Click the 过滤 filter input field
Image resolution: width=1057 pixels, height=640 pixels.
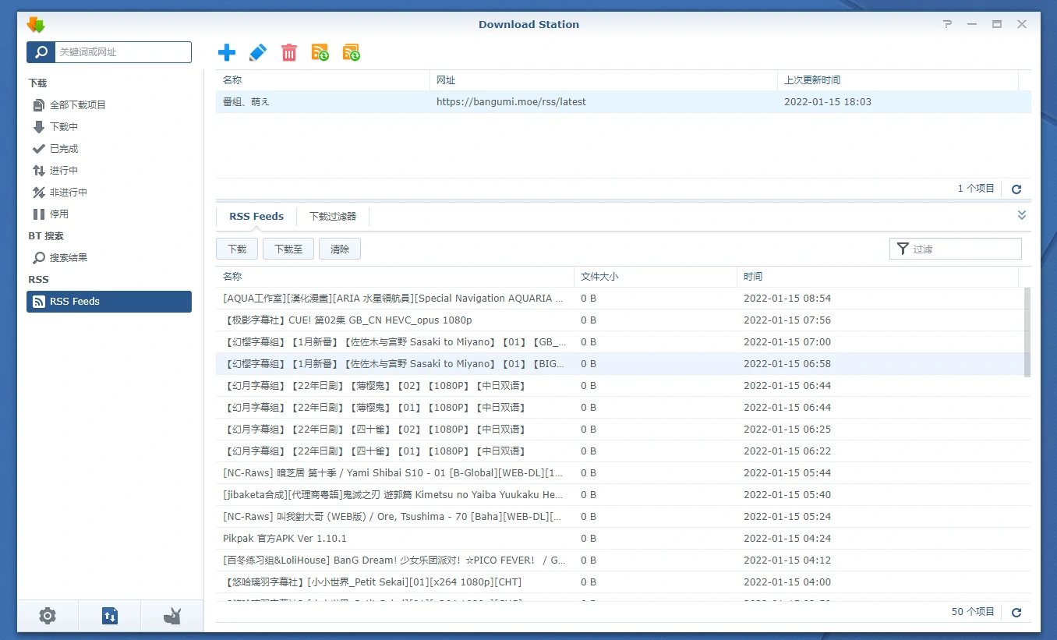pos(964,249)
